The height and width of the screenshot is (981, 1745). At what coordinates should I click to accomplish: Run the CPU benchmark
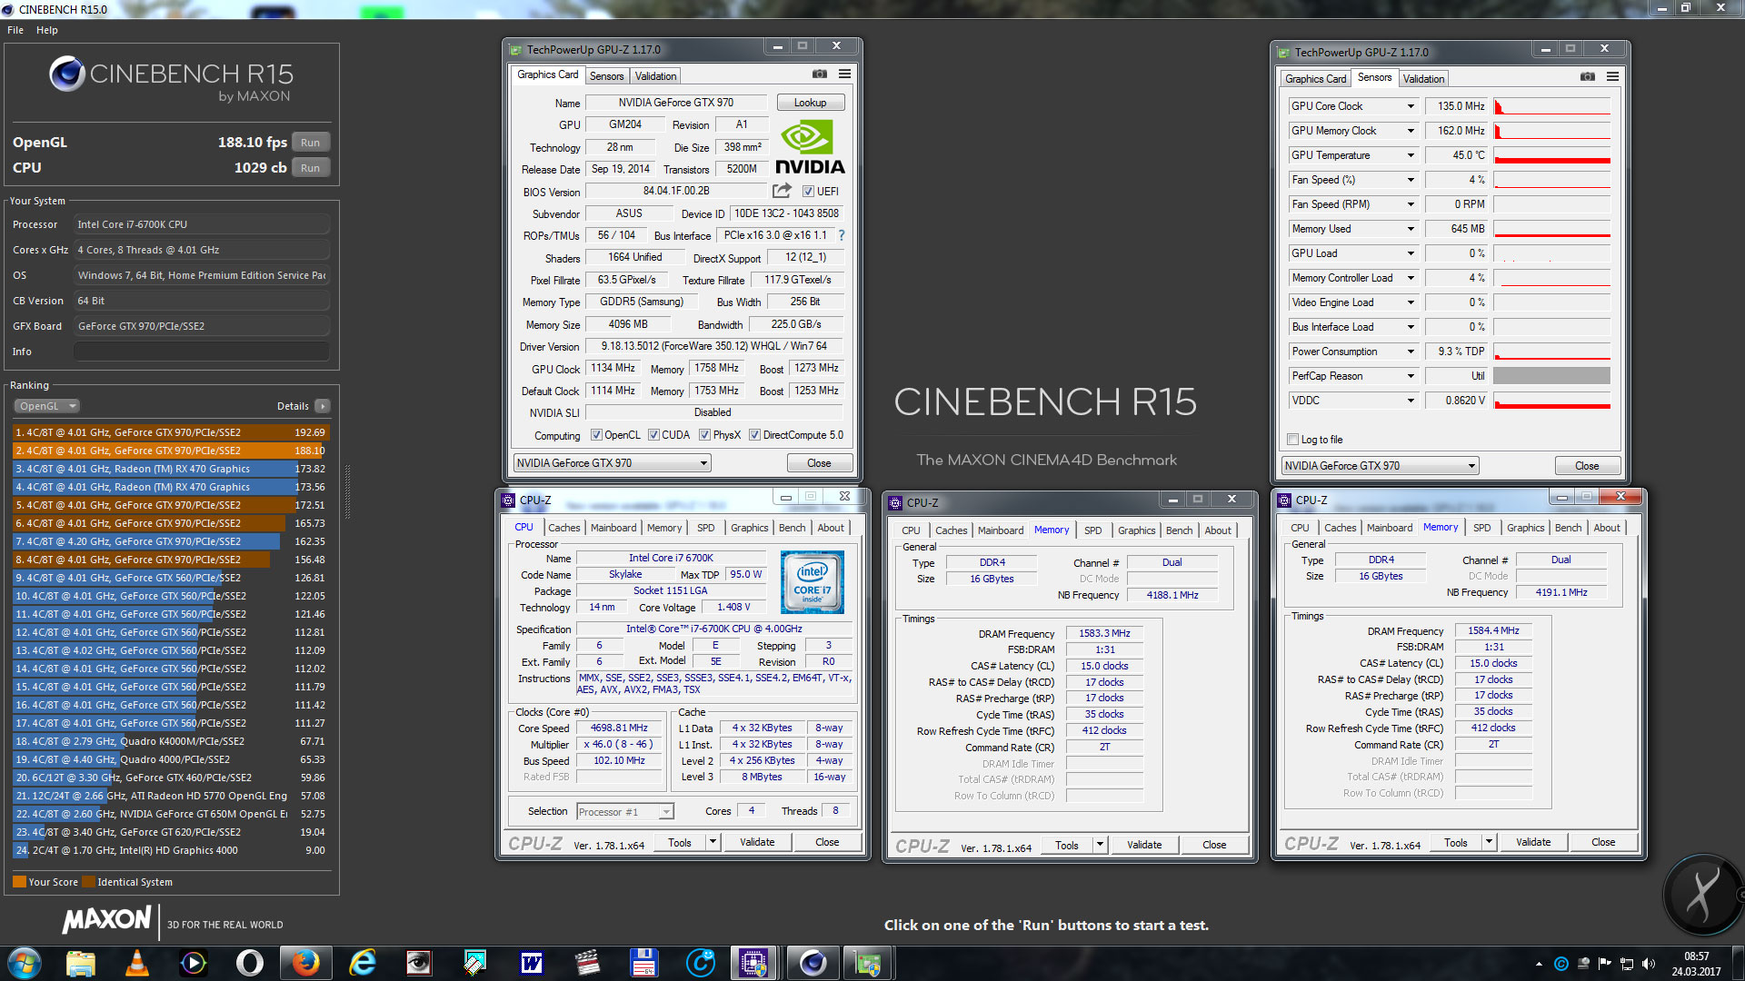click(310, 168)
